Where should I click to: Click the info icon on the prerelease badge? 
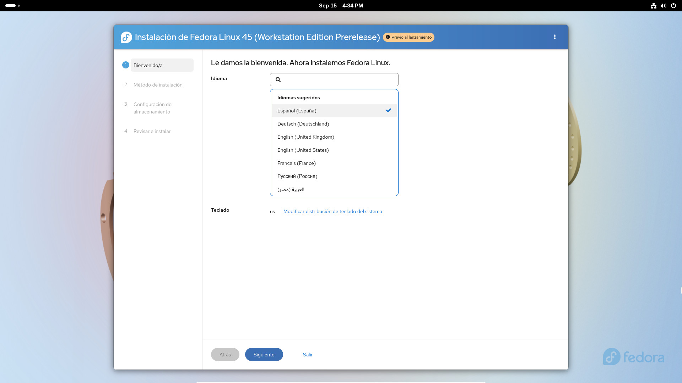point(388,37)
